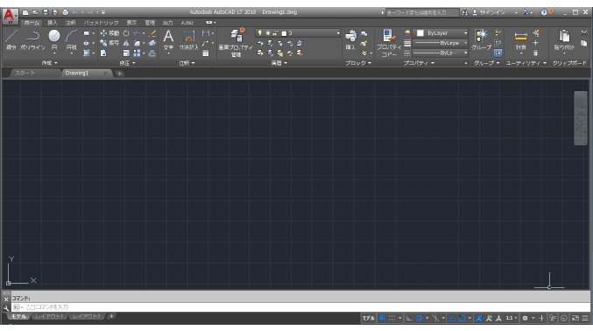
Task: Select the Arc (円弧) tool
Action: coord(71,39)
